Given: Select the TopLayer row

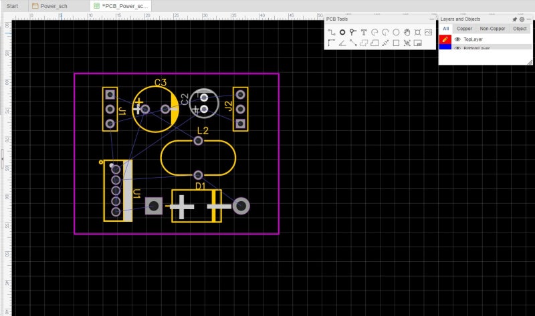Looking at the screenshot, I should 486,39.
